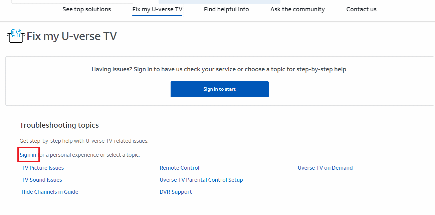
Task: Open the DVR Support topic
Action: coord(176,192)
